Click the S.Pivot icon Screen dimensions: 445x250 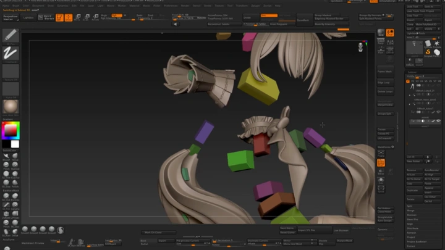coord(390,51)
